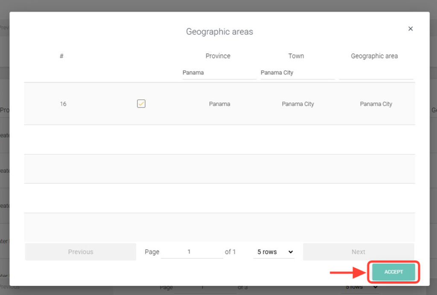Click the Panama province cell in row 16
Screen dimensions: 437x295
click(219, 104)
